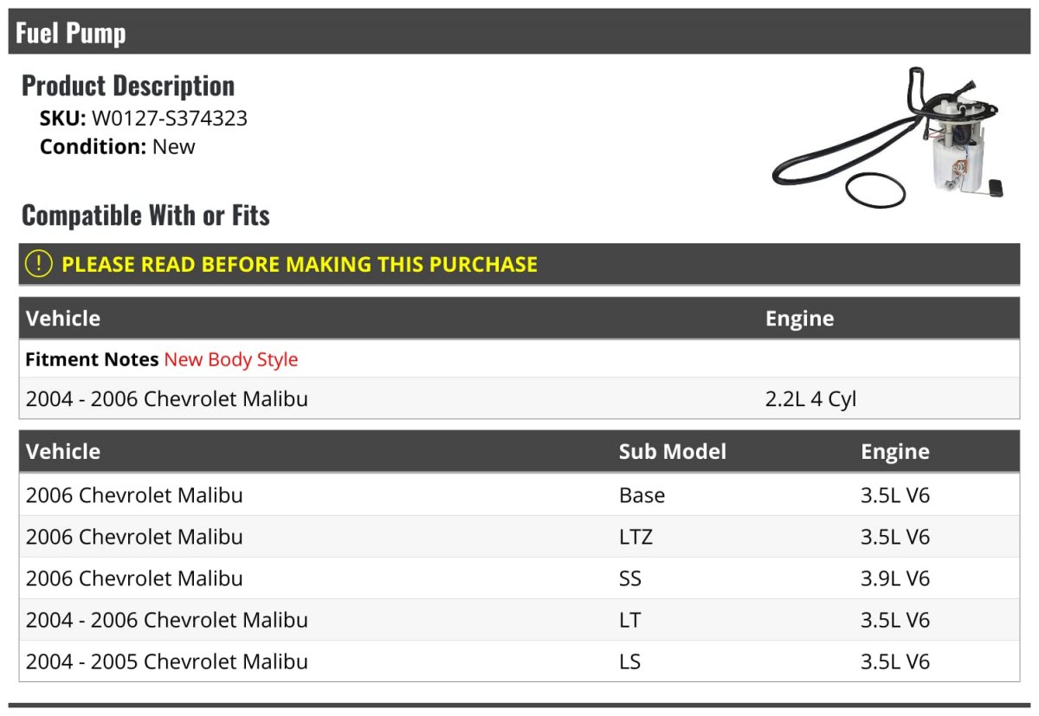Click the yellow exclamation warning icon

tap(39, 264)
